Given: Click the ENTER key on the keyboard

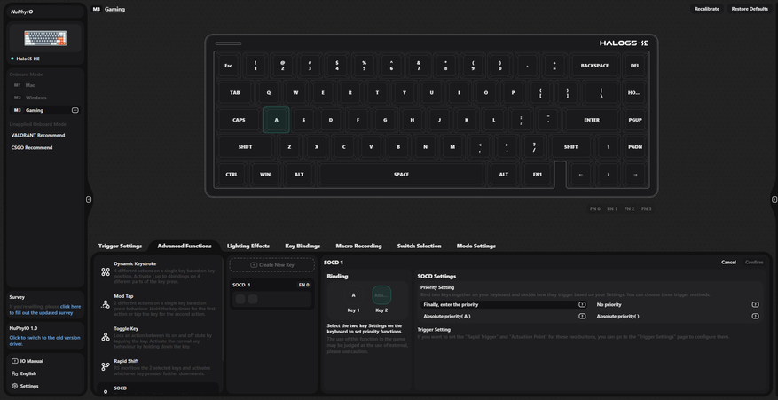Looking at the screenshot, I should [592, 120].
